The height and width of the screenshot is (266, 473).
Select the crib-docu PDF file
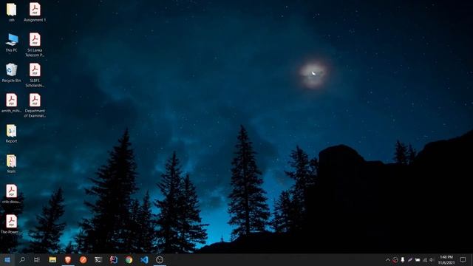point(12,194)
